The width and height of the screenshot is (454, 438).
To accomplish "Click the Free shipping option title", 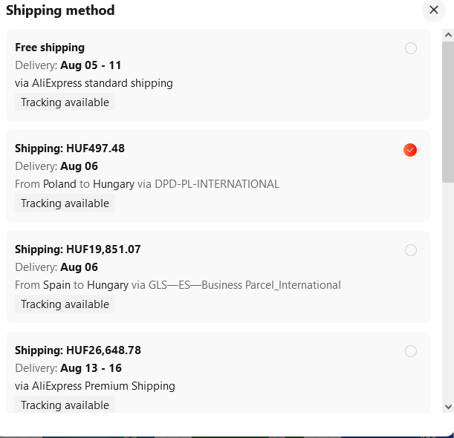I will 50,48.
